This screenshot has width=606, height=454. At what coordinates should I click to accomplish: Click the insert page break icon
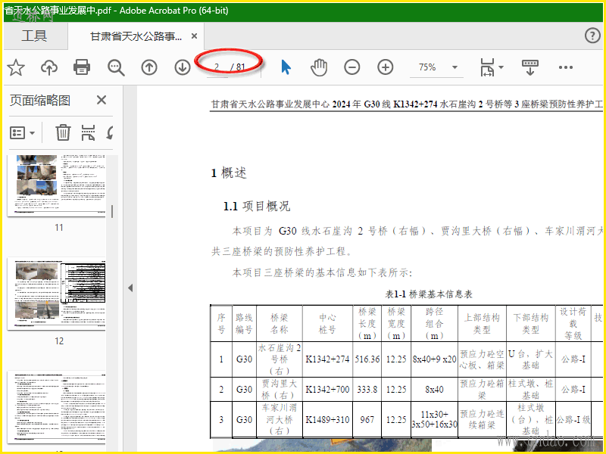pos(88,132)
